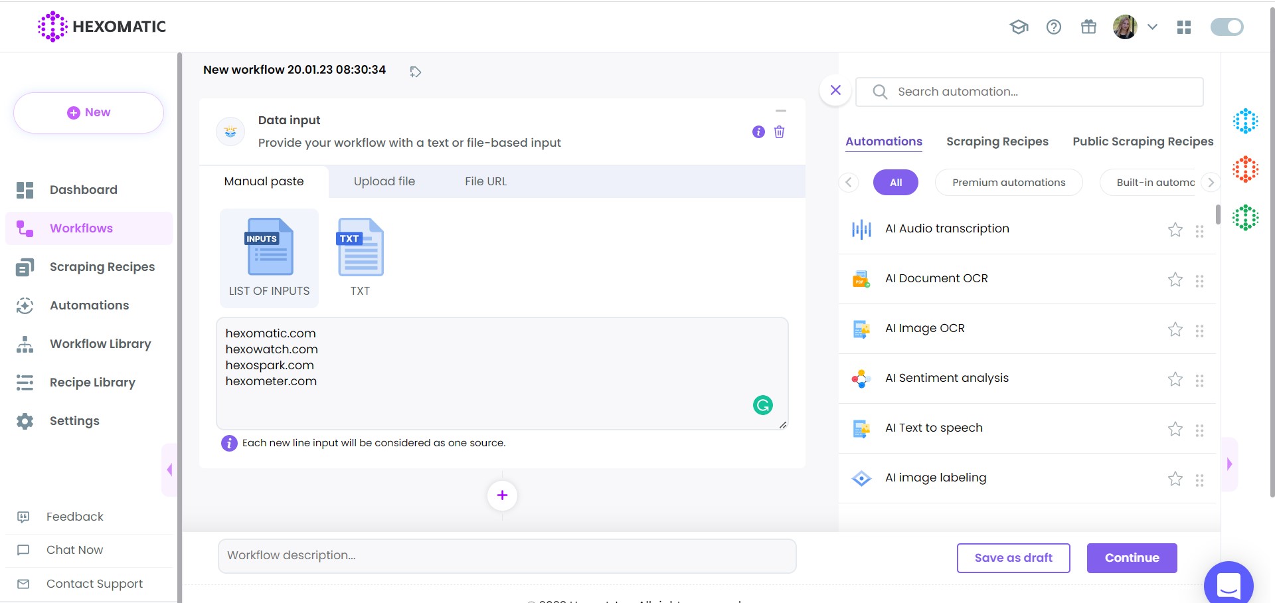This screenshot has height=603, width=1275.
Task: Favorite AI Audio transcription with star
Action: pos(1175,230)
